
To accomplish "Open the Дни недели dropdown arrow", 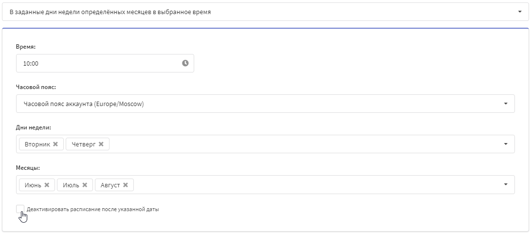I will pos(506,144).
